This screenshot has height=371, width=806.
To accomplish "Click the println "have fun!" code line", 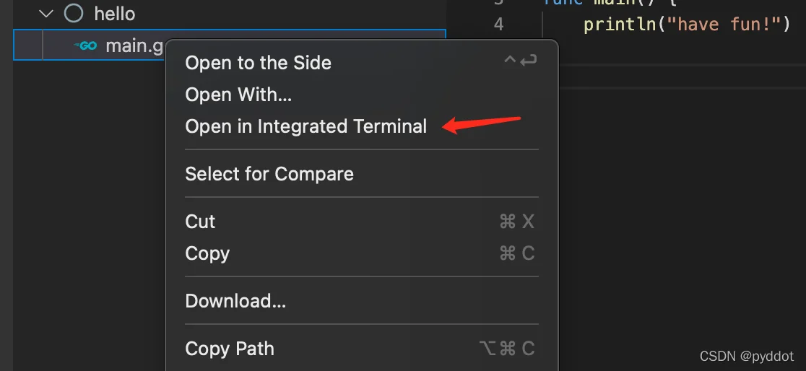I will pos(687,24).
